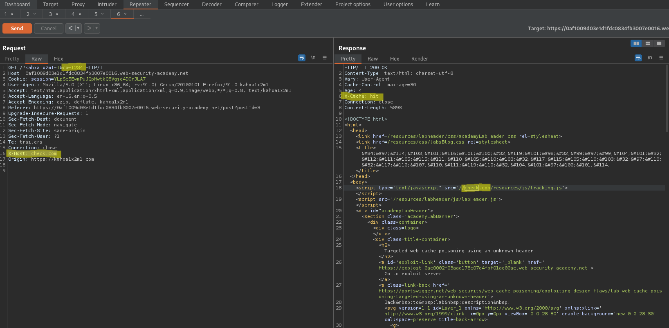Close Repeater tab 4
The height and width of the screenshot is (328, 669).
click(x=80, y=14)
